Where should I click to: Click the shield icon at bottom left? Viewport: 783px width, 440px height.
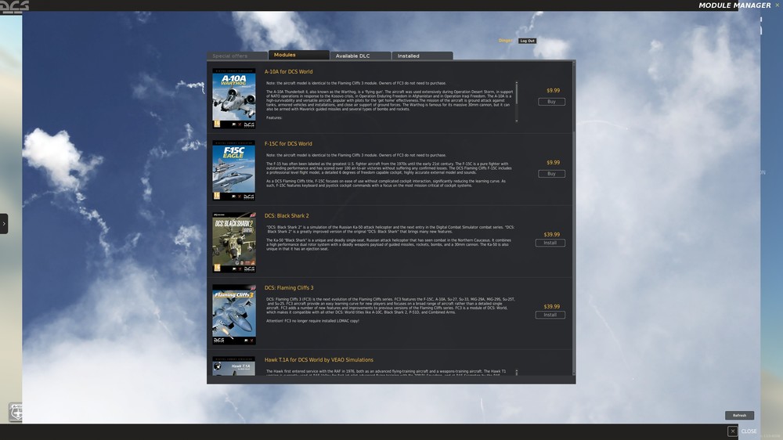pos(16,412)
